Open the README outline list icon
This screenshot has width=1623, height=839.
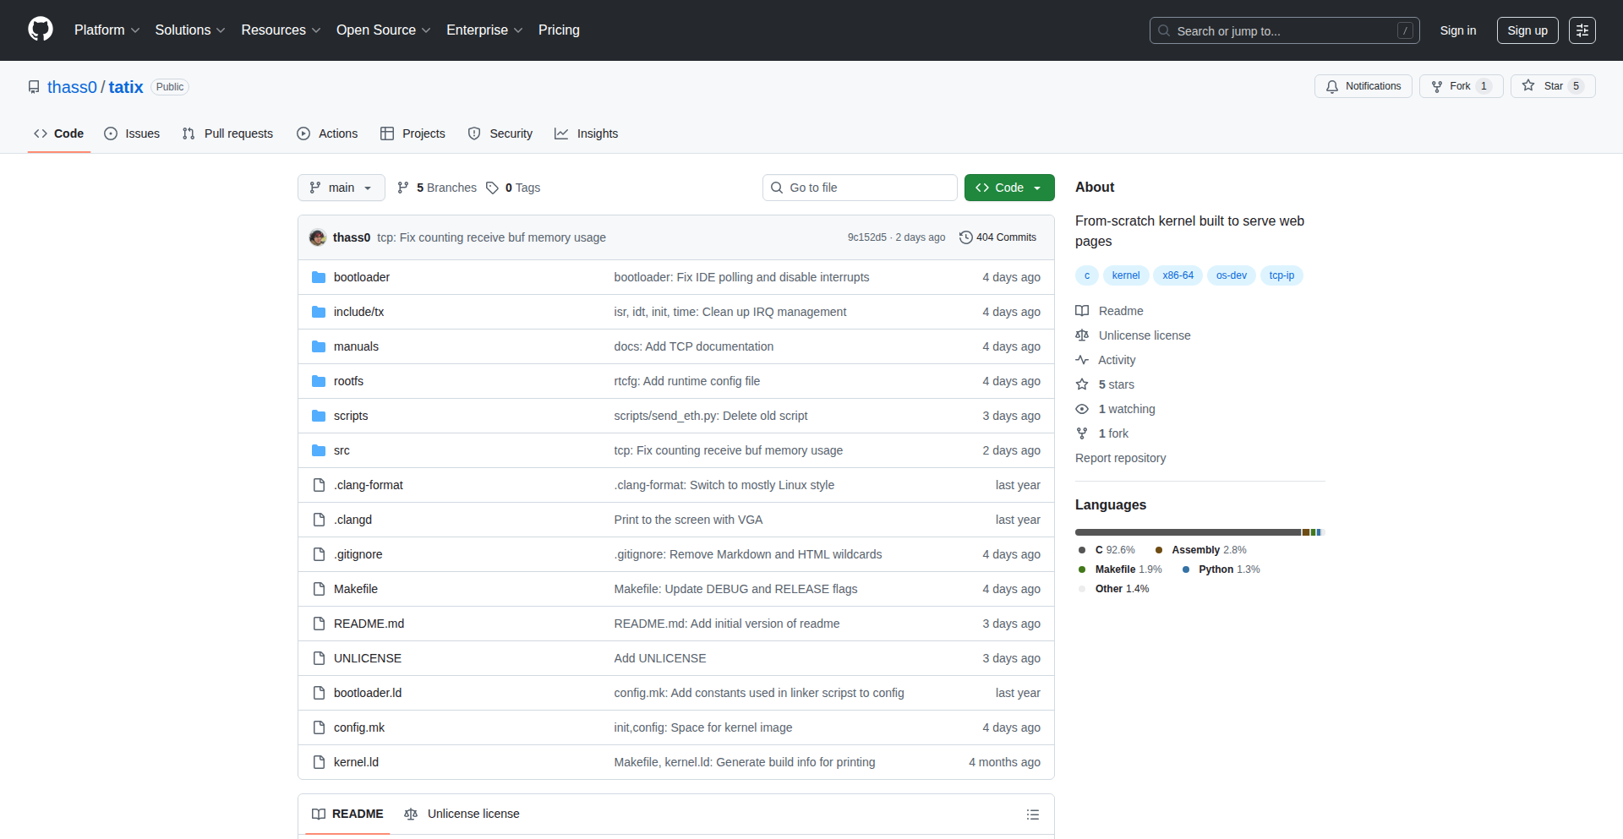[x=1033, y=814]
